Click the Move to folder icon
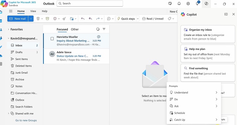237x125 pixels. [72, 19]
